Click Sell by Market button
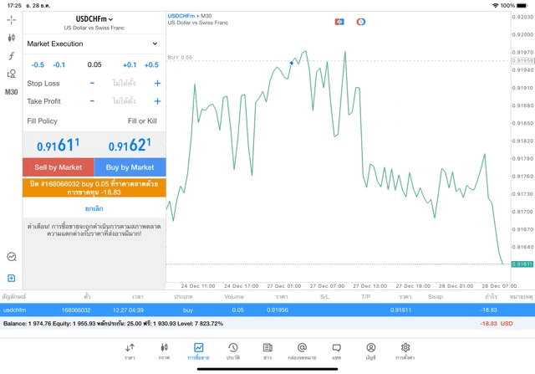This screenshot has width=535, height=374. [59, 167]
